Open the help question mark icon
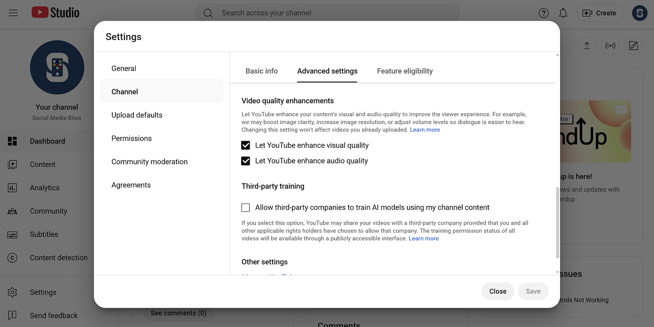The width and height of the screenshot is (654, 327). click(544, 13)
